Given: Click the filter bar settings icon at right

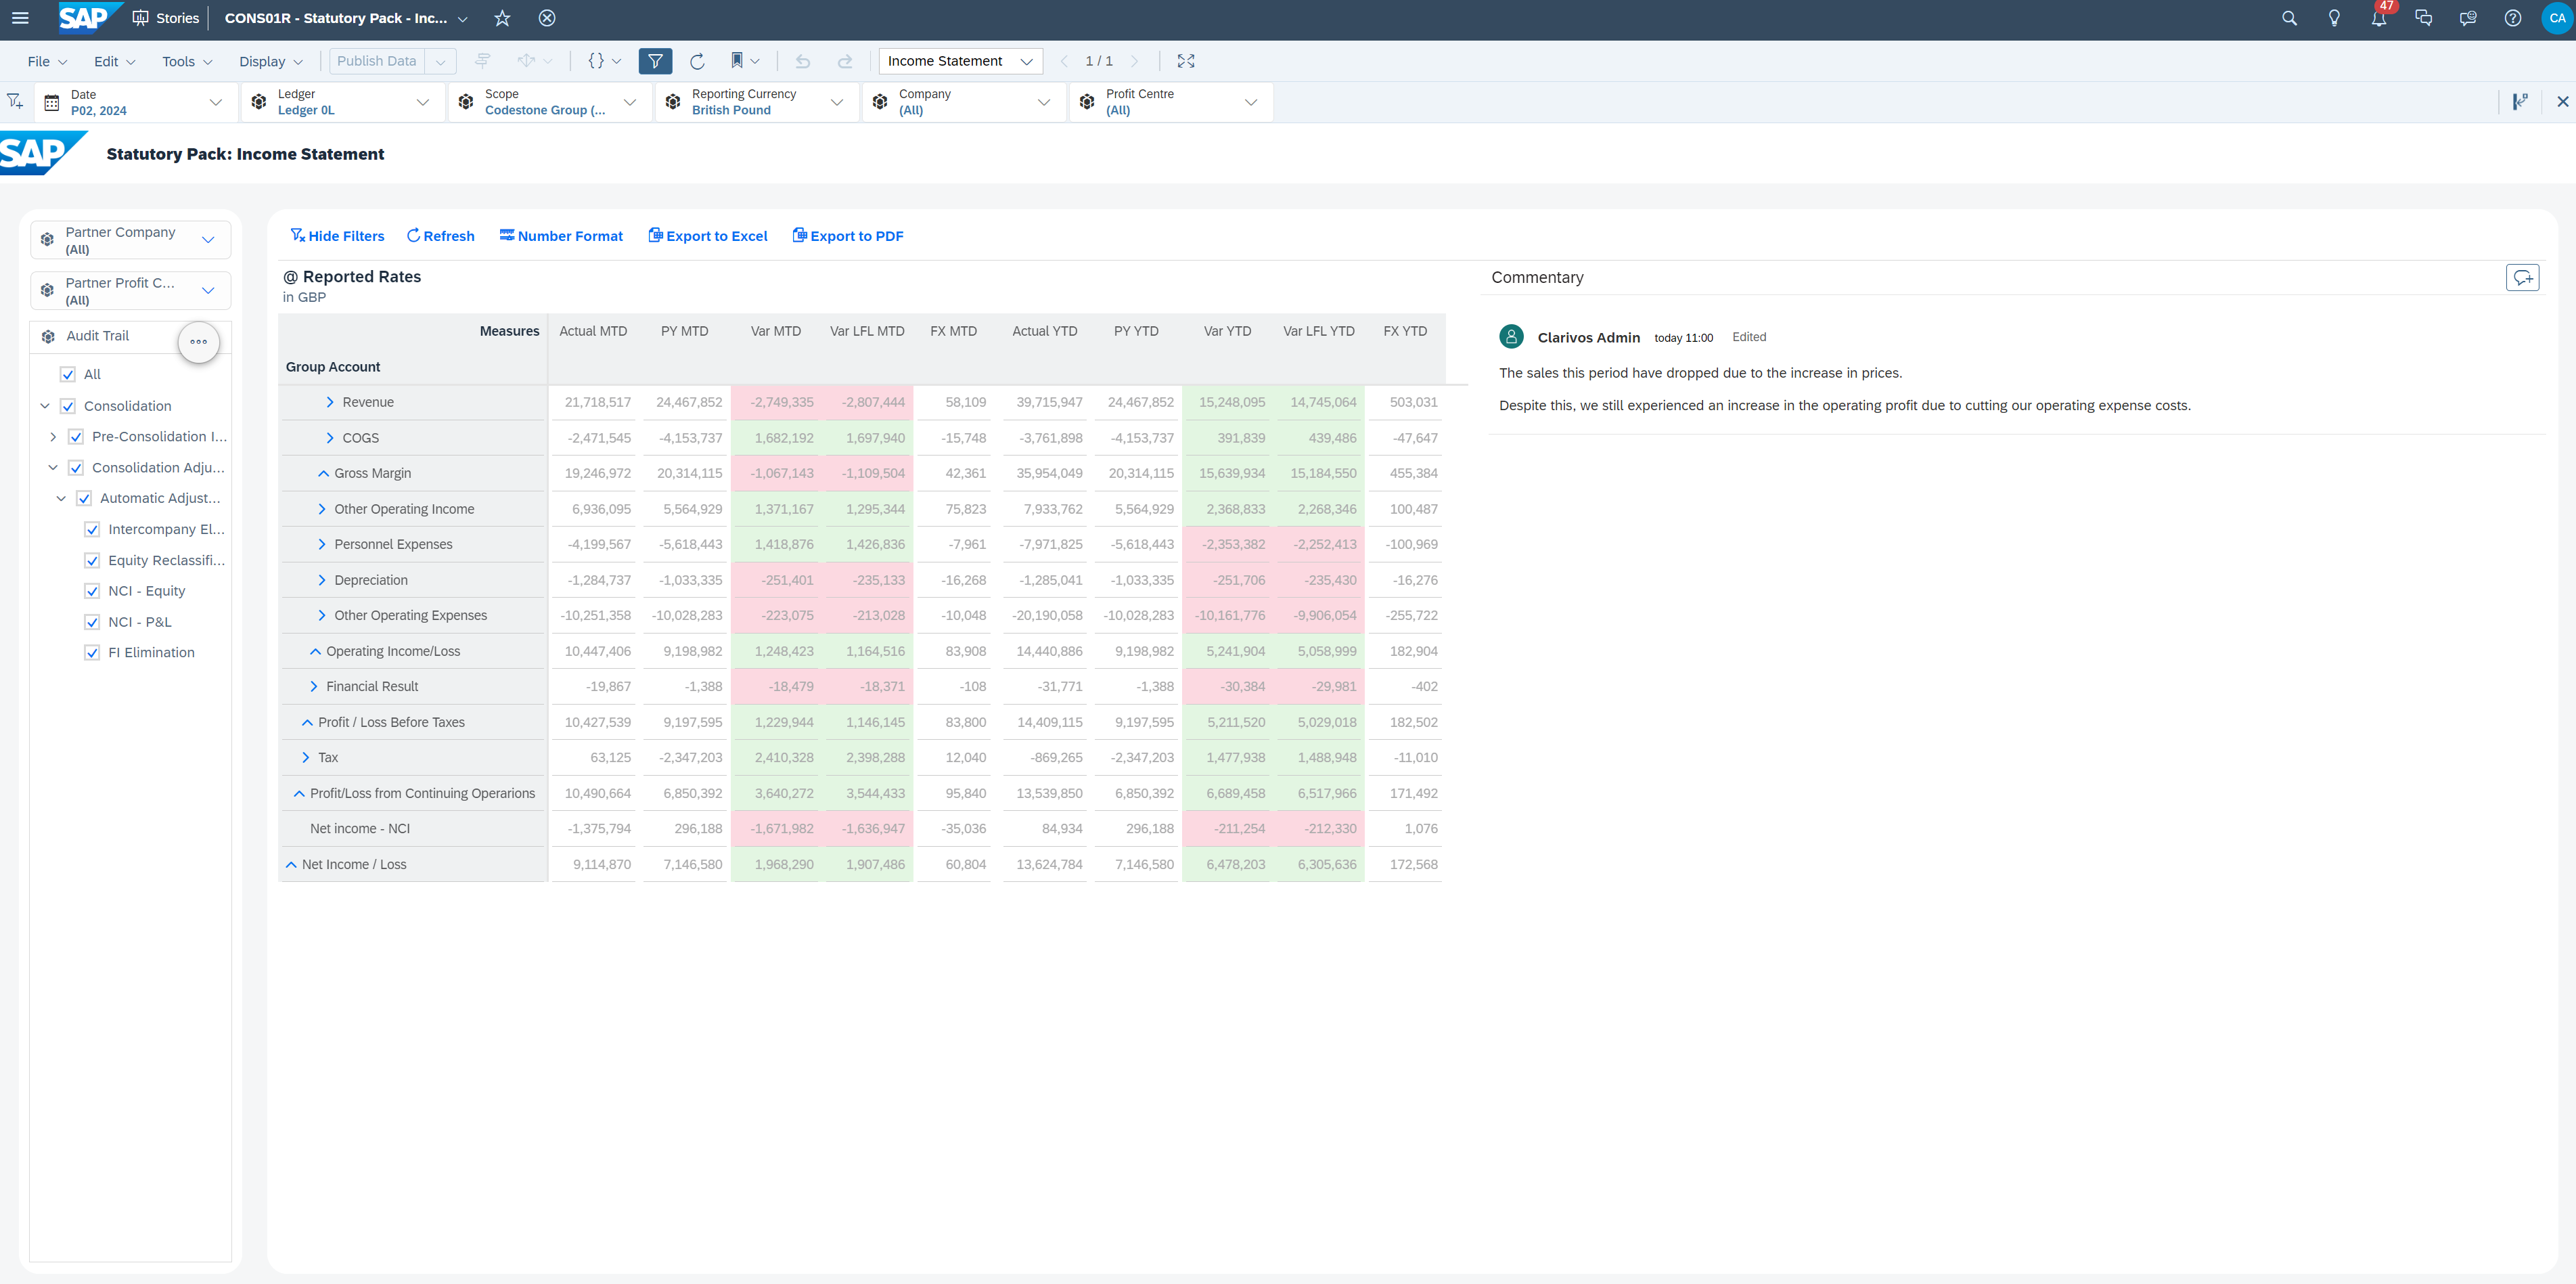Looking at the screenshot, I should pyautogui.click(x=2520, y=101).
